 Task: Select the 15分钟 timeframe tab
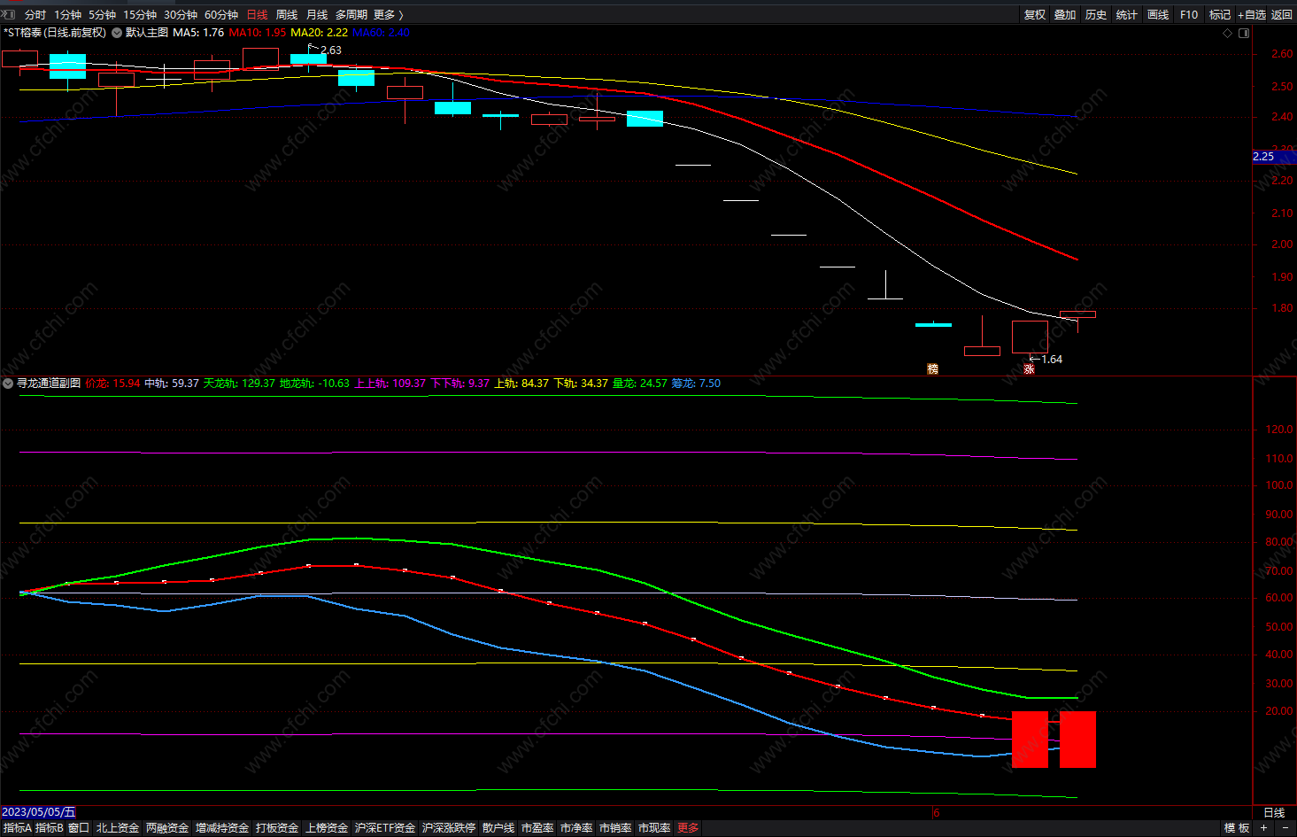(x=140, y=14)
